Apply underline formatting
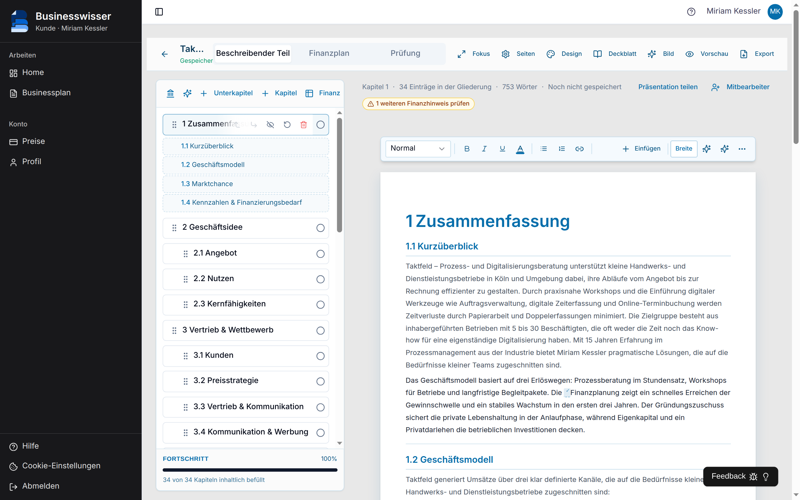Viewport: 800px width, 500px height. tap(502, 149)
